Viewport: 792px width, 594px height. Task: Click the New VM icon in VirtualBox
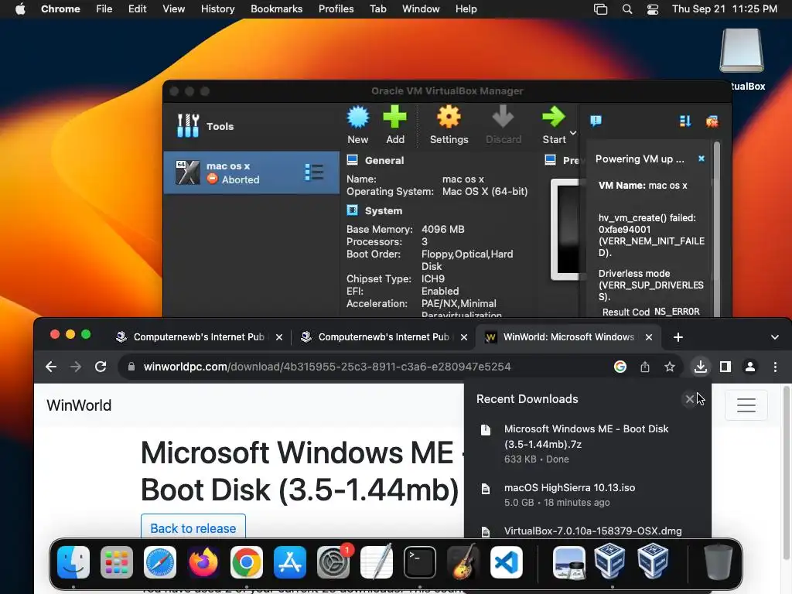pos(357,118)
